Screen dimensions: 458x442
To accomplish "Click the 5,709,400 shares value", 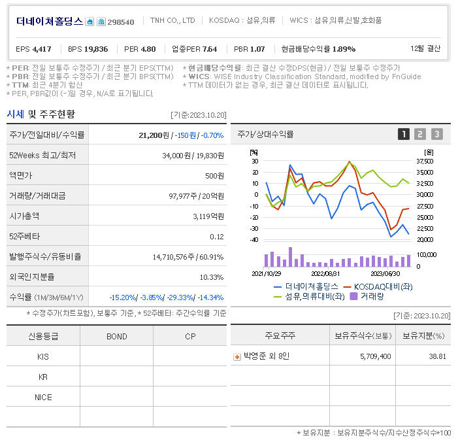I will coord(375,356).
